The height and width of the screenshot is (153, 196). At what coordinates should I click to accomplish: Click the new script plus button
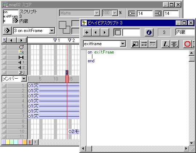(87, 32)
